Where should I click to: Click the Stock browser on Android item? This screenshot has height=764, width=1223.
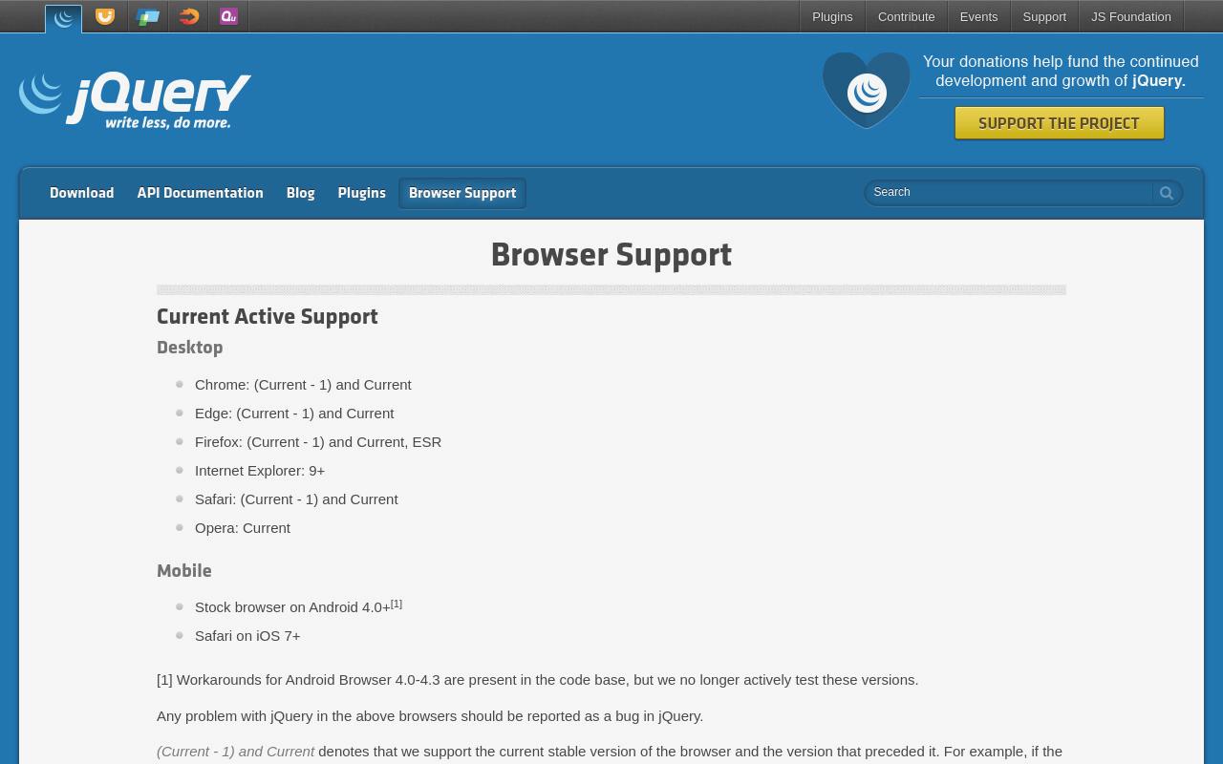[292, 606]
